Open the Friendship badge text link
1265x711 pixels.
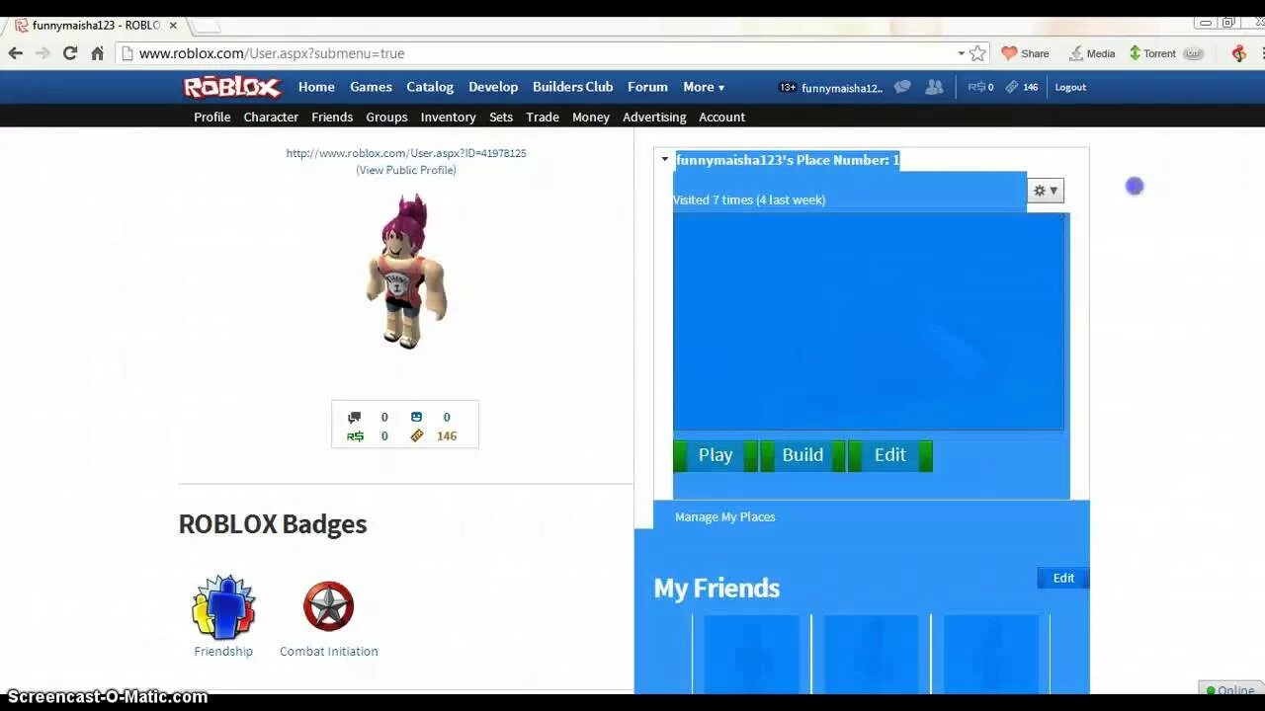[x=223, y=651]
